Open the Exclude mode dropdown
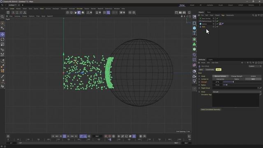263x148 pixels. tap(237, 92)
